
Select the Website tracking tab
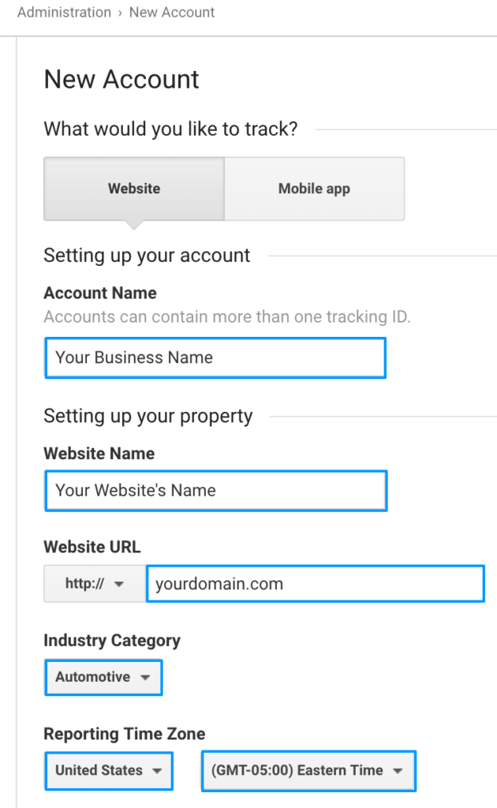coord(133,189)
